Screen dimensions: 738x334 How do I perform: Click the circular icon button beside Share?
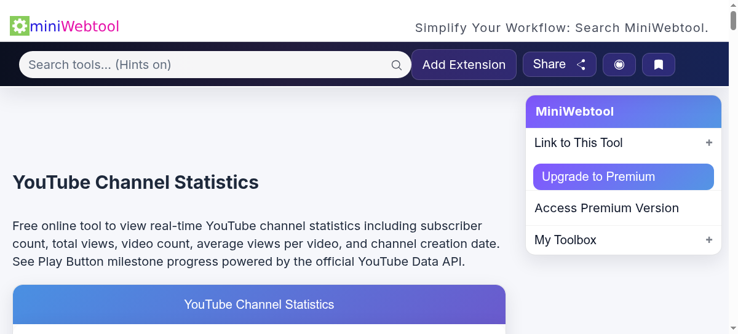point(619,65)
